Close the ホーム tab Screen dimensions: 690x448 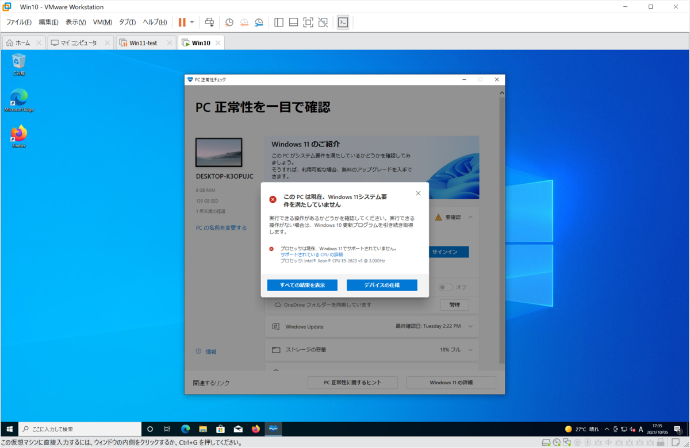(39, 43)
